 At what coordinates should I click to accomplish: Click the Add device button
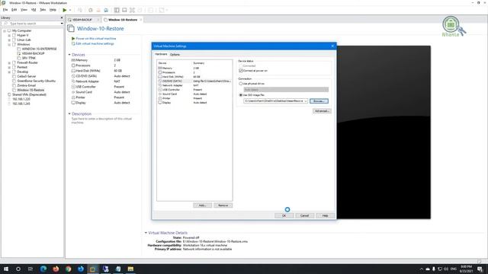pyautogui.click(x=202, y=205)
